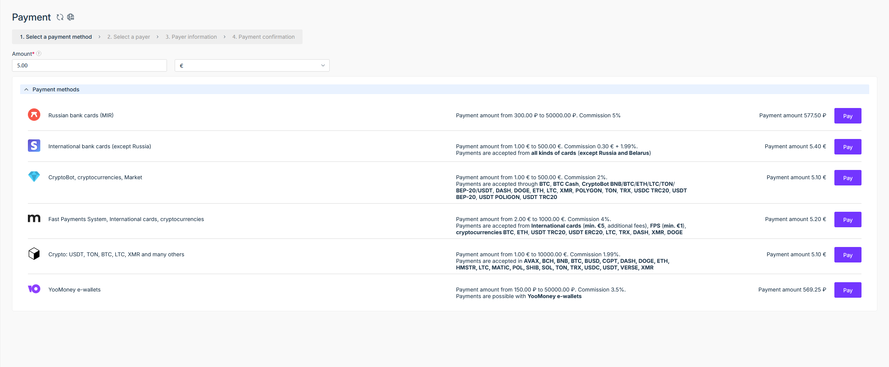The height and width of the screenshot is (367, 889).
Task: Click the Russian bank cards MIR logo
Action: click(34, 115)
